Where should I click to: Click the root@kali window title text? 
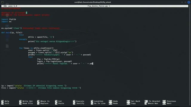(x=93, y=2)
